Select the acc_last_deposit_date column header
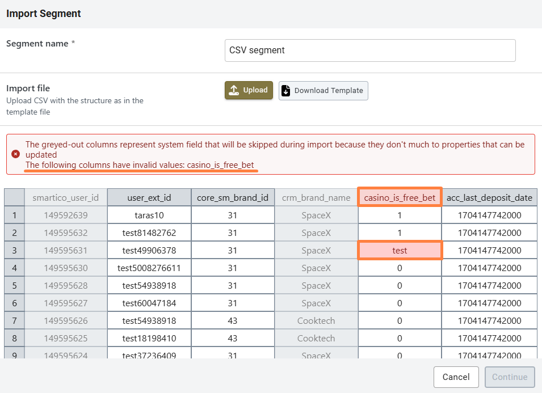Image resolution: width=542 pixels, height=393 pixels. click(x=489, y=197)
